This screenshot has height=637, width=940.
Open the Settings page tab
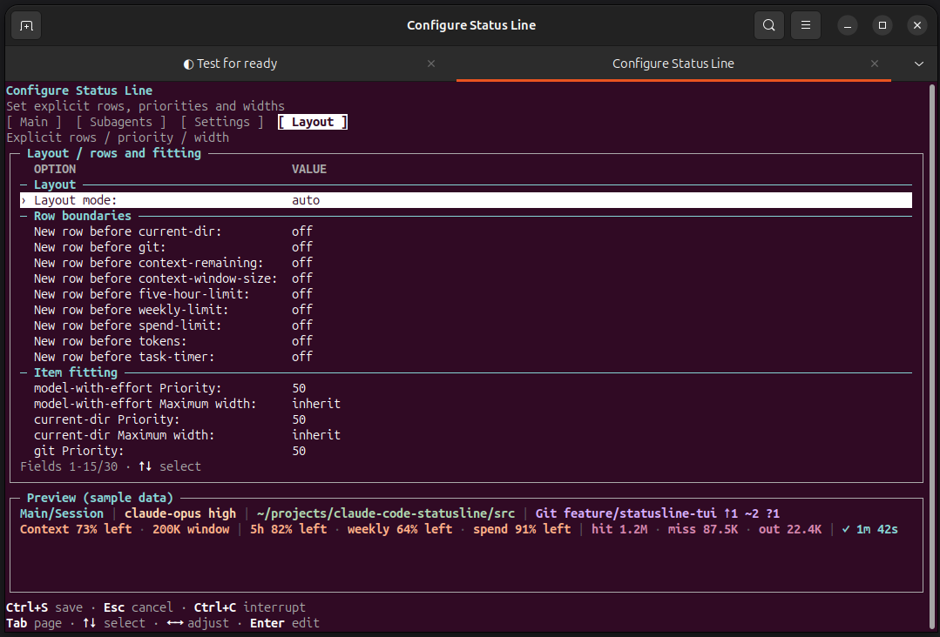[222, 122]
